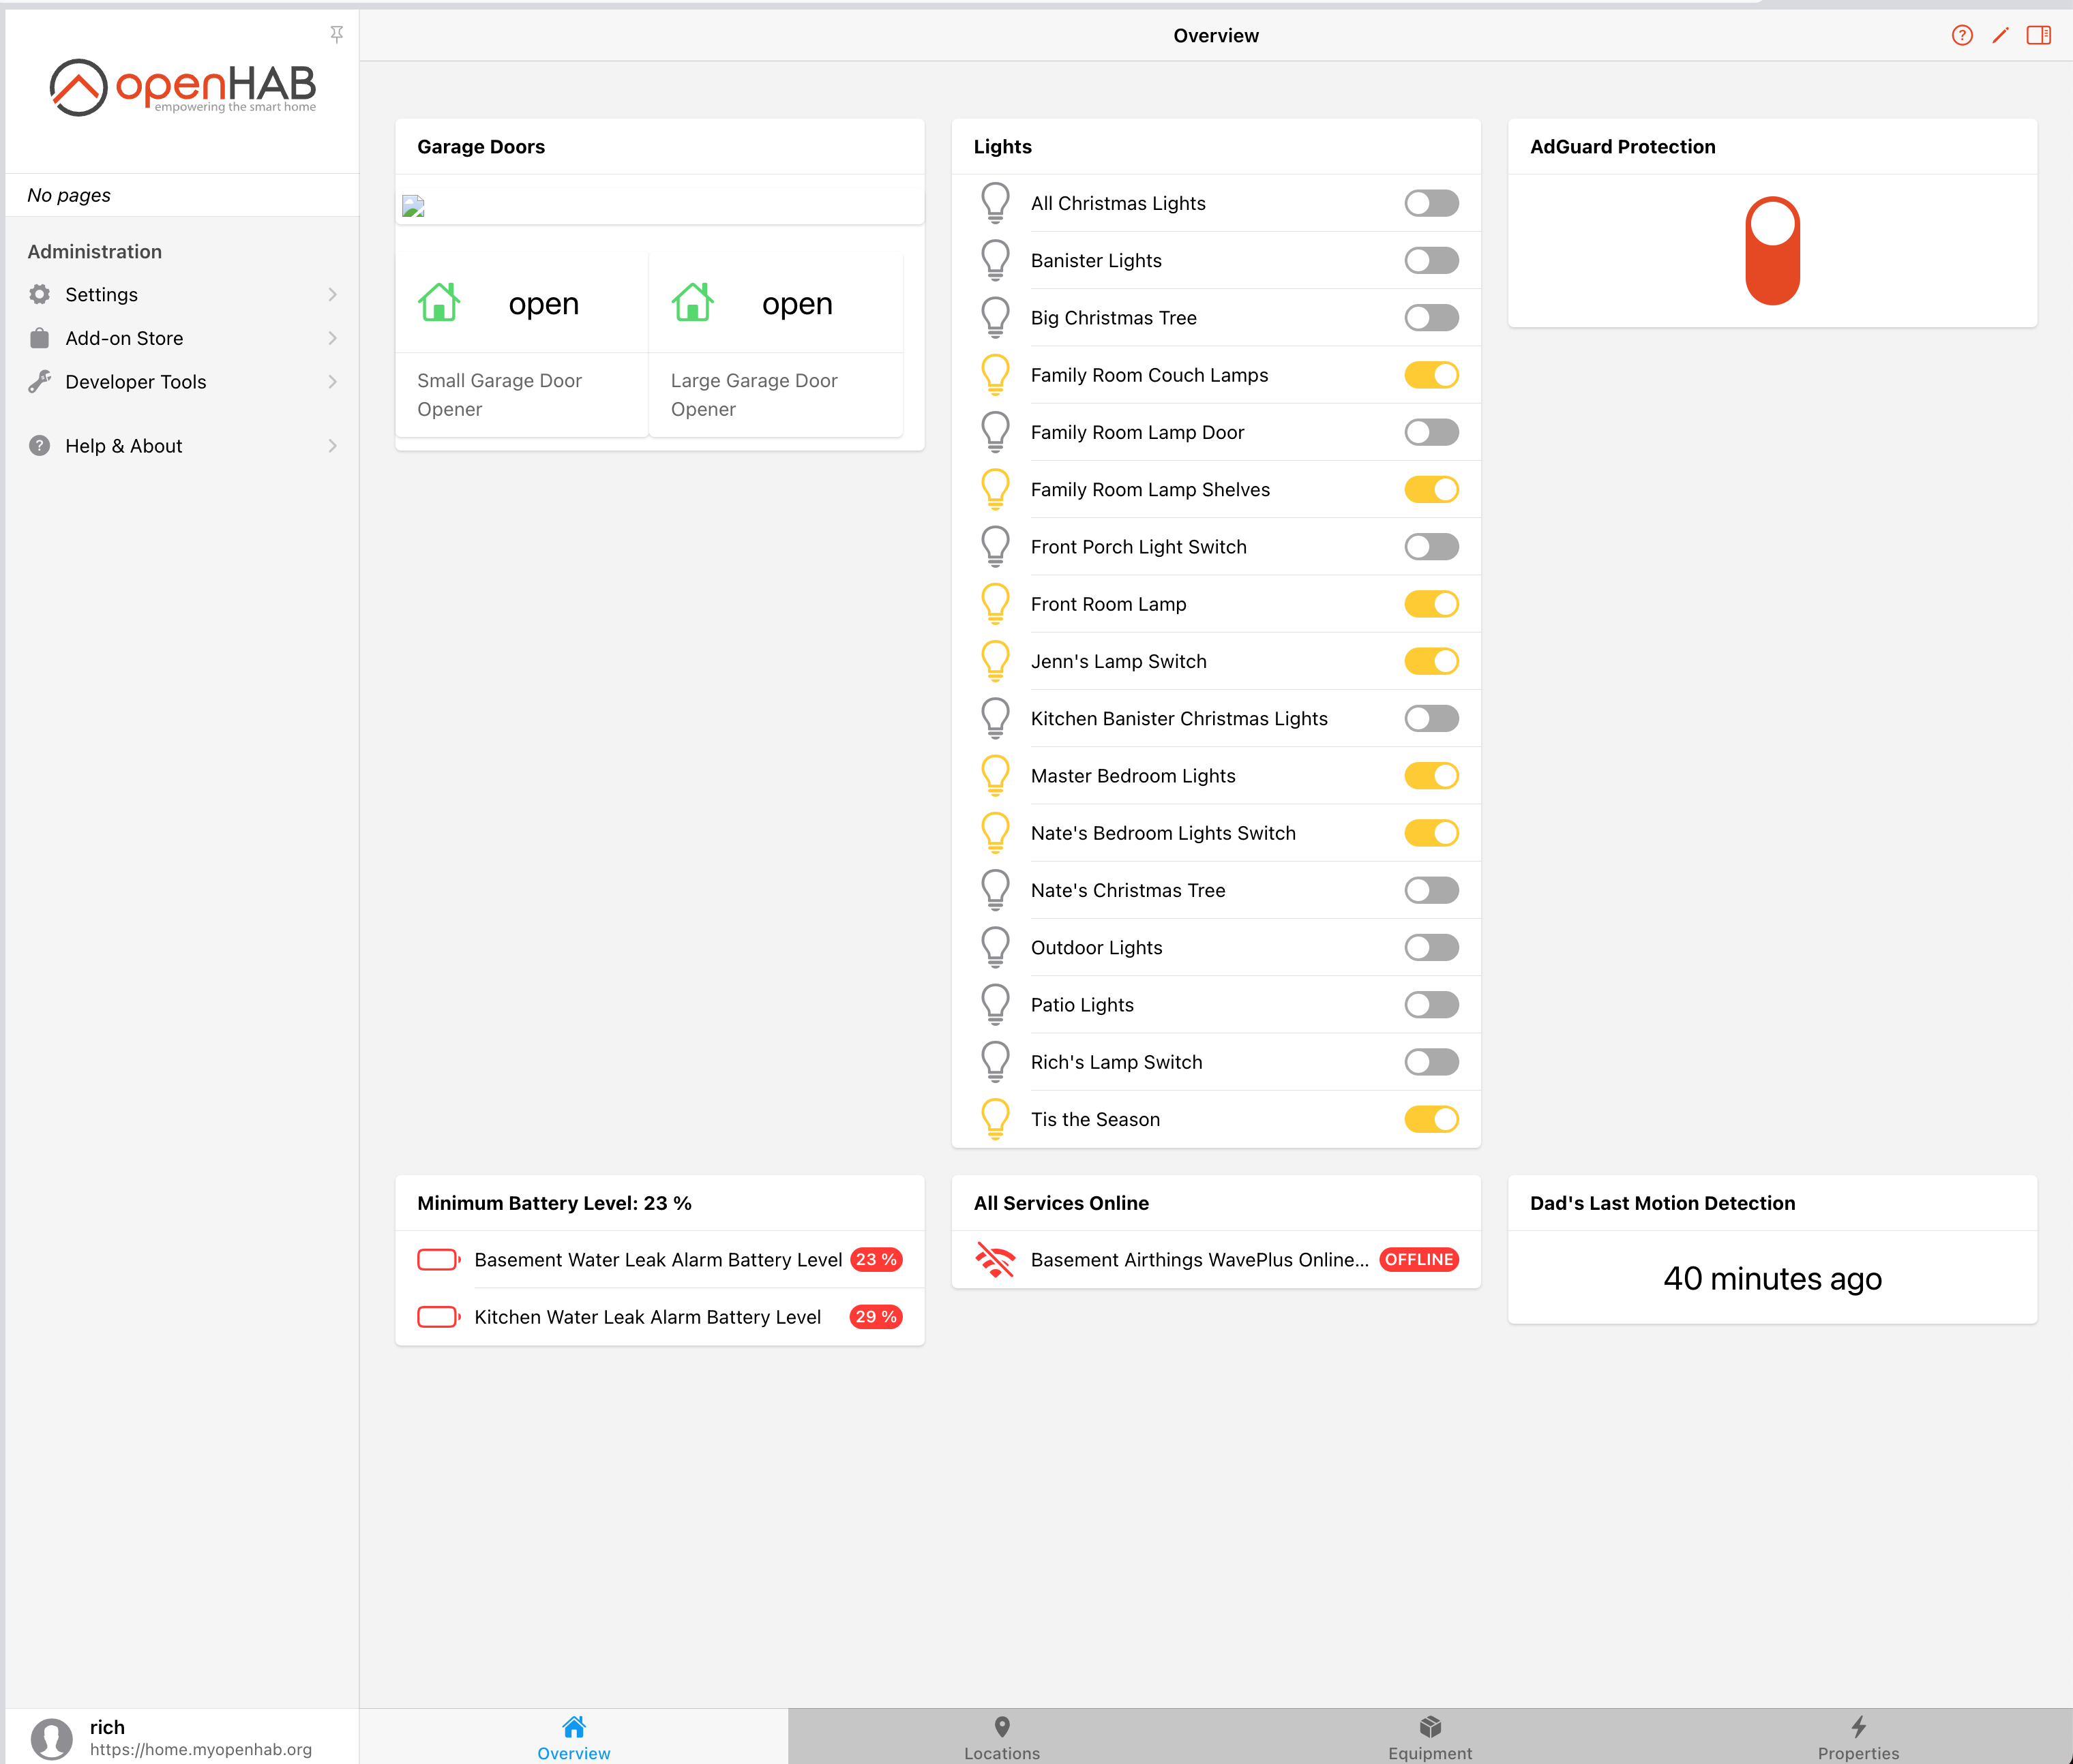
Task: Toggle off Tis the Season
Action: [x=1431, y=1119]
